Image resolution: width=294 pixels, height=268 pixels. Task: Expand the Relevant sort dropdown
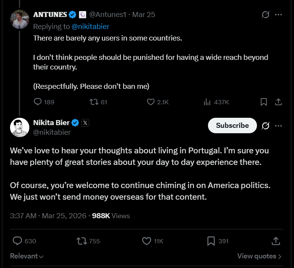click(x=27, y=256)
